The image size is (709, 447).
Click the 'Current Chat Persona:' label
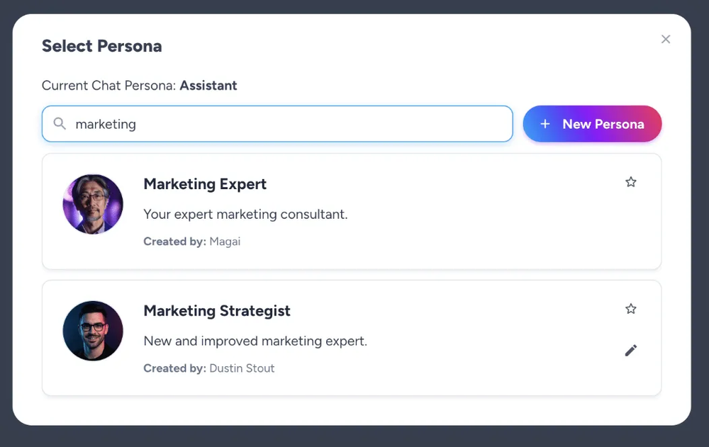[x=109, y=86]
